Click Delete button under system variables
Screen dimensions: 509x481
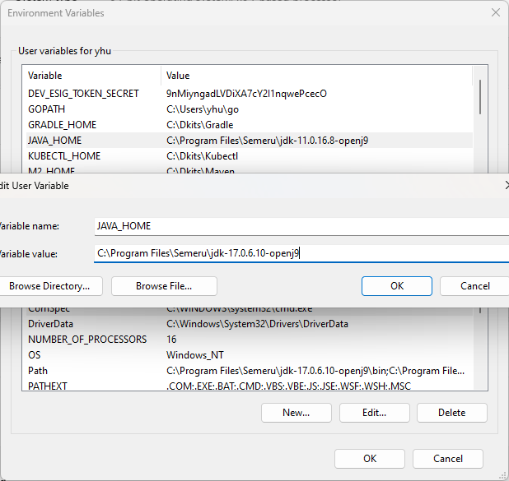point(452,413)
